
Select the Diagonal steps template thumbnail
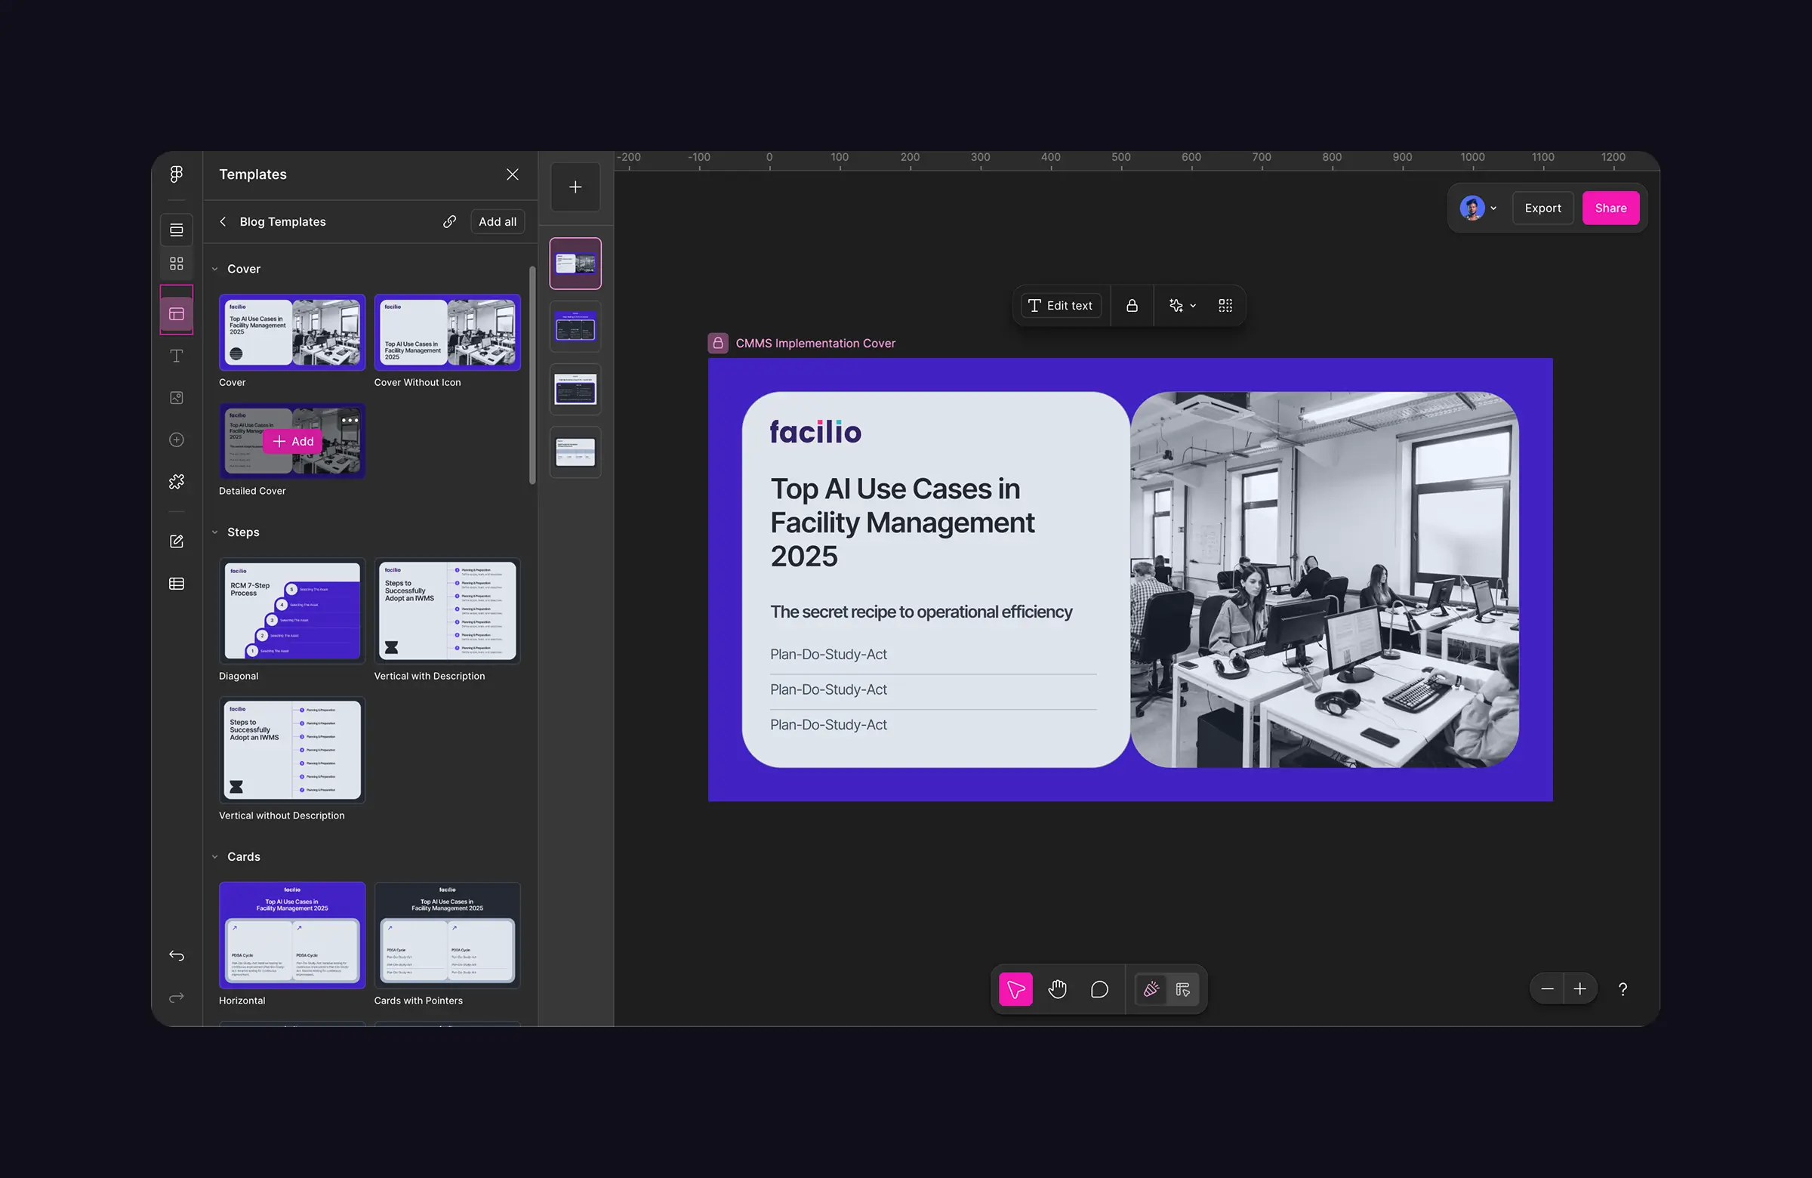(x=292, y=612)
